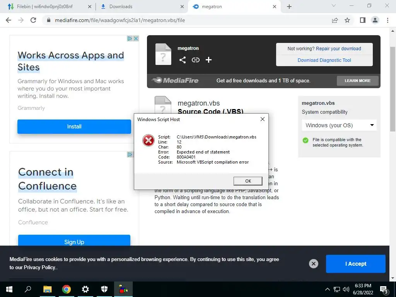Click OK in the Windows Script Host dialog
The width and height of the screenshot is (396, 297).
(248, 181)
